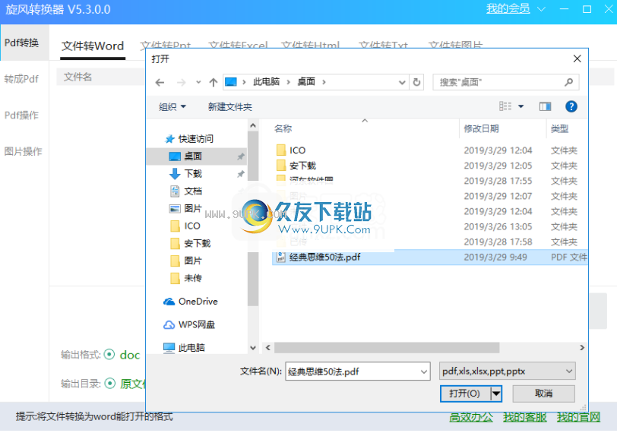
Task: Open 我的客服 link
Action: (524, 417)
